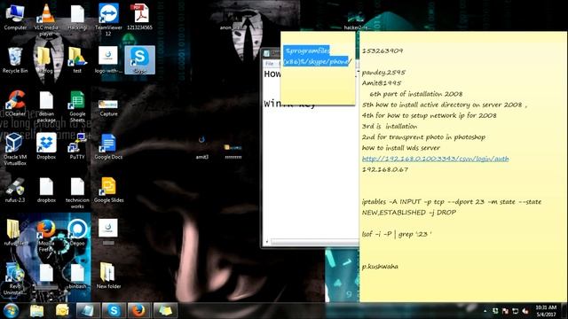This screenshot has height=319, width=568.
Task: Open TeamViewer 12 shortcut
Action: (x=108, y=19)
